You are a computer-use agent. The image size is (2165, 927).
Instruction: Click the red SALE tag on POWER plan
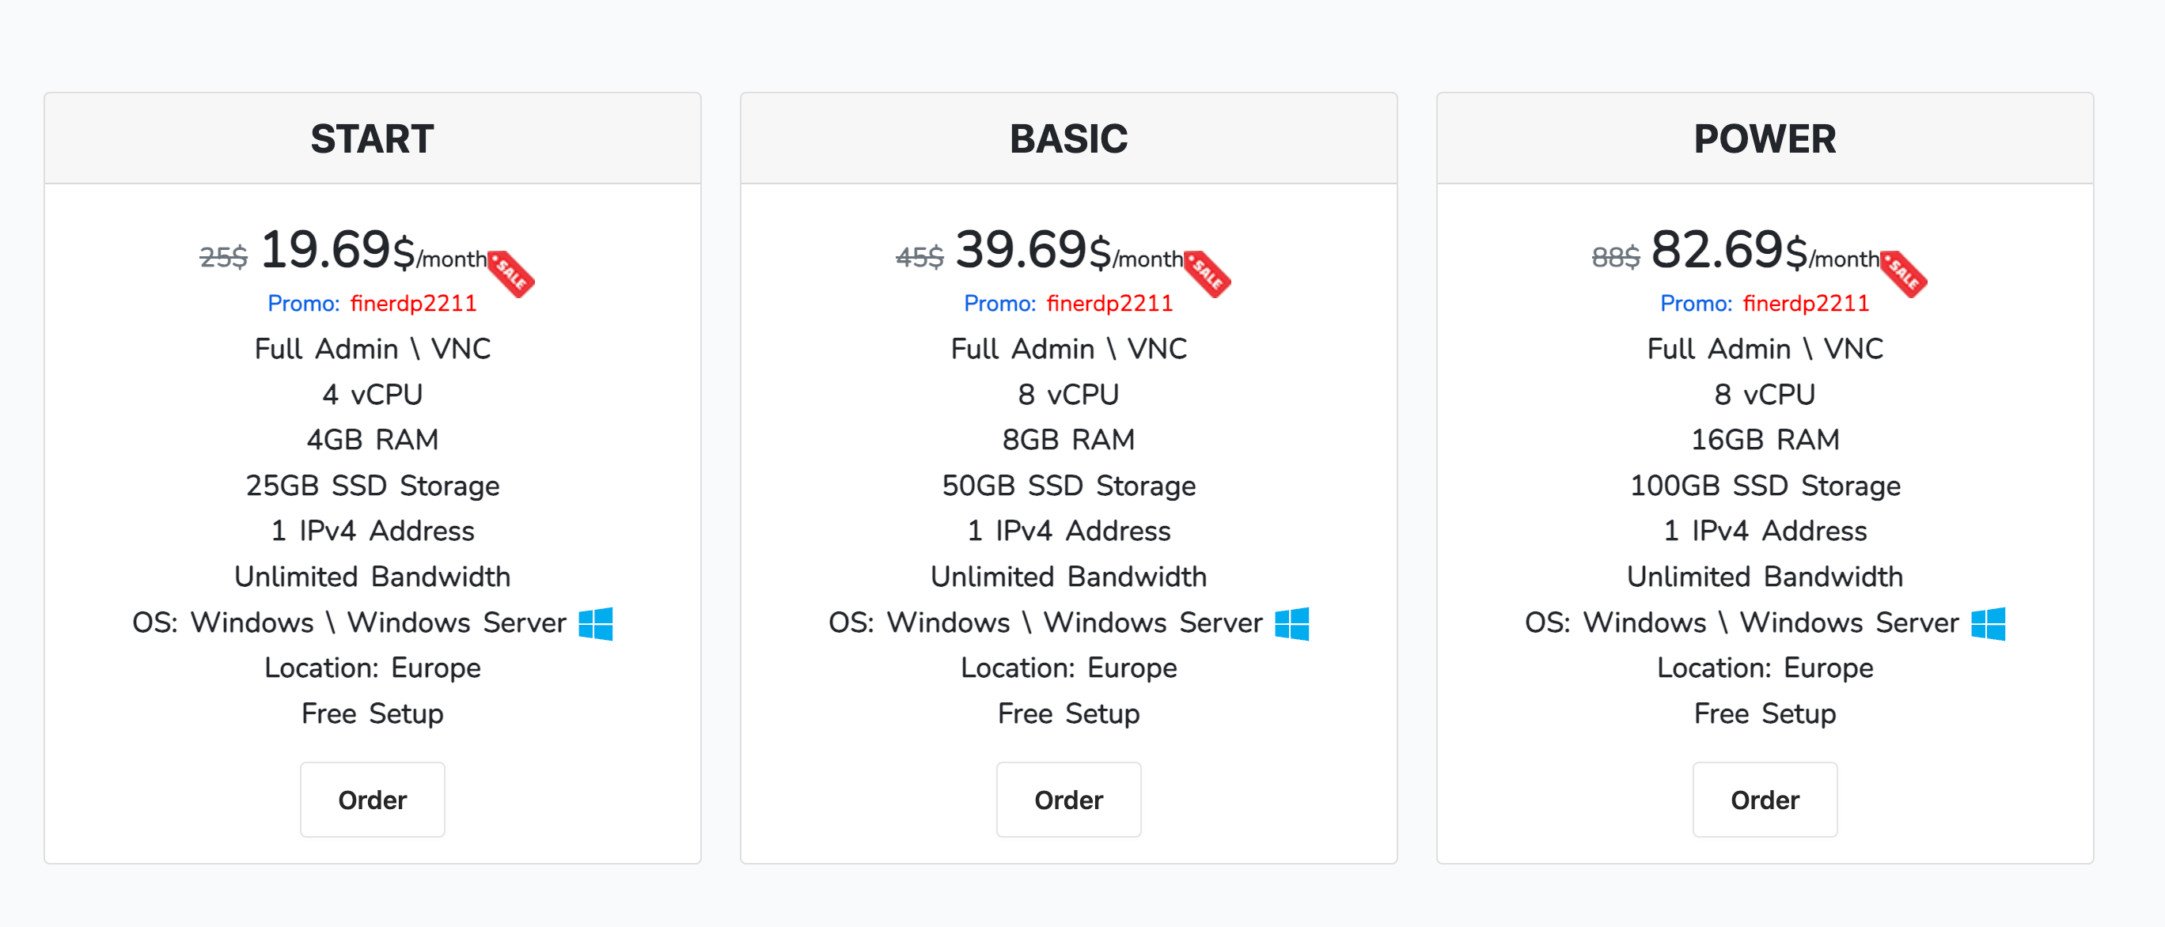click(x=1904, y=273)
